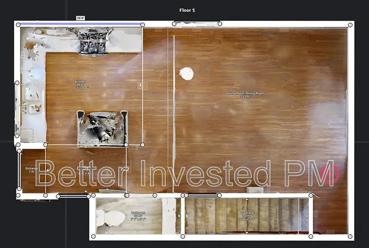Select the Kitchen room label
The height and width of the screenshot is (248, 369).
point(81,85)
